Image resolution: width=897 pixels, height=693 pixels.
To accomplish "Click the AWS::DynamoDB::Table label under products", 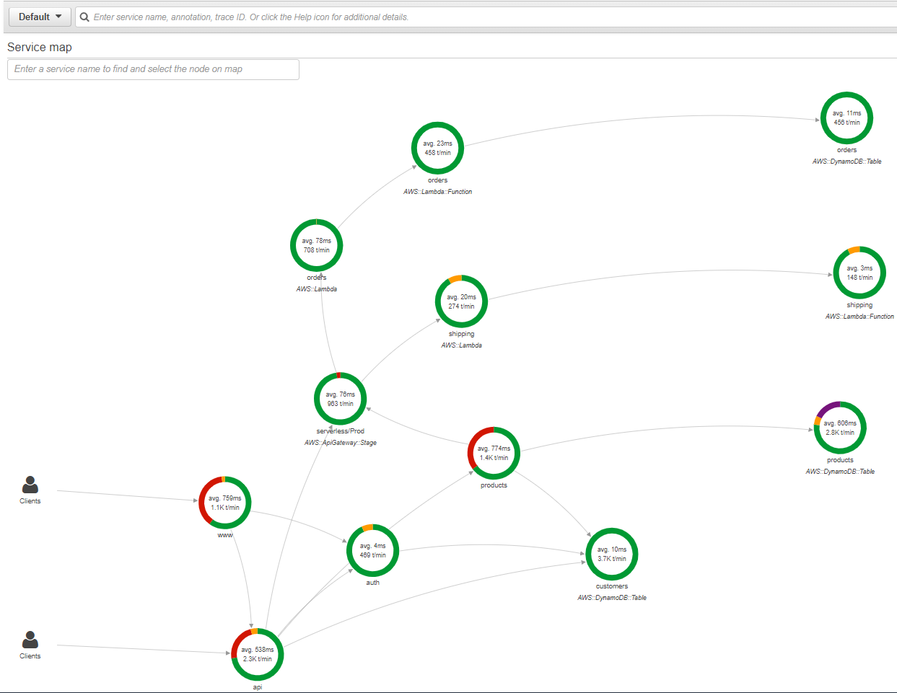I will [840, 472].
